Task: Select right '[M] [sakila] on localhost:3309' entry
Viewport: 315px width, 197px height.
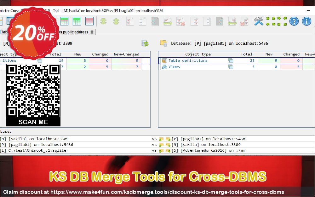Action: coord(206,145)
